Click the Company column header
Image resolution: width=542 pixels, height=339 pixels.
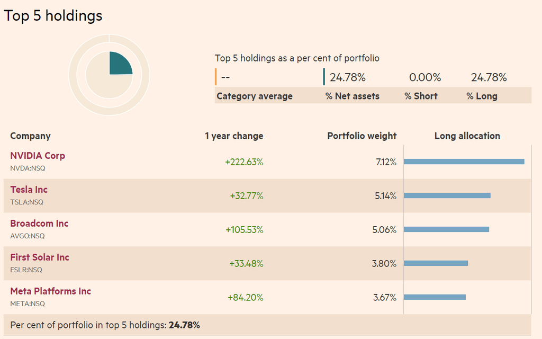(30, 136)
